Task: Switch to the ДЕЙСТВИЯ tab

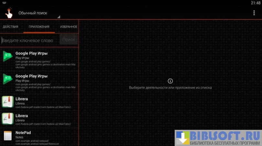Action: coord(11,27)
